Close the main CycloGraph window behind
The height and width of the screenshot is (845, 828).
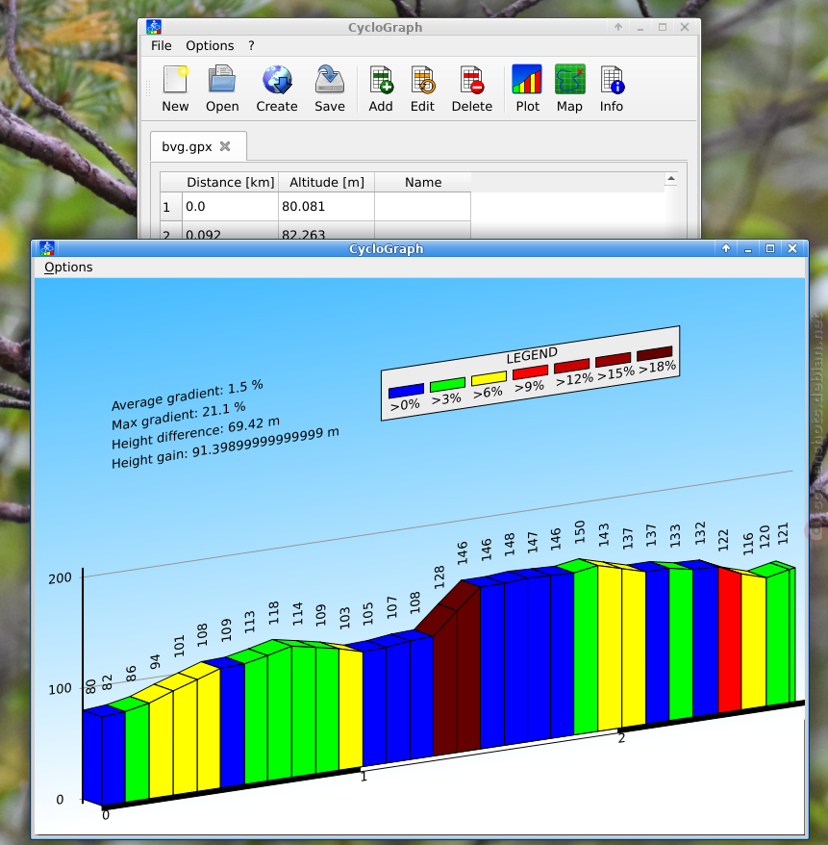coord(685,27)
